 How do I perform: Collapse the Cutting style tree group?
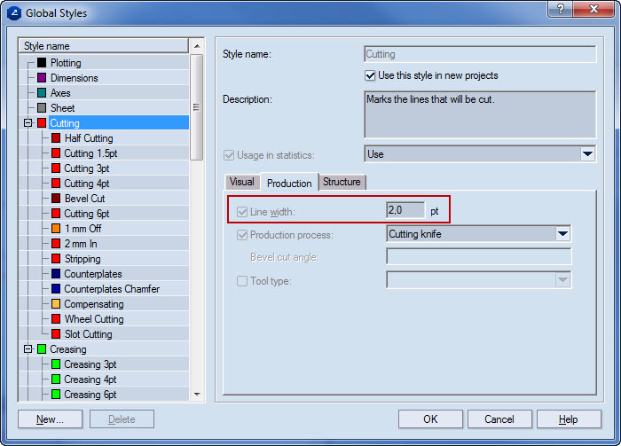tap(28, 123)
